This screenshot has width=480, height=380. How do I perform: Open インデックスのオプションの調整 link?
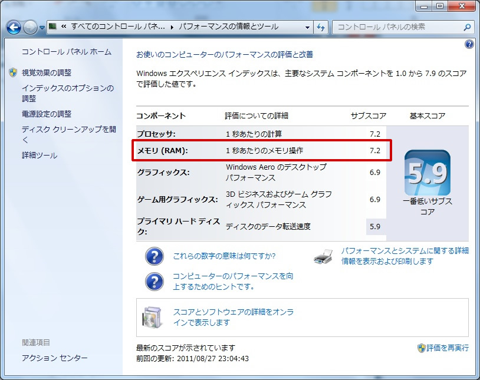point(68,93)
